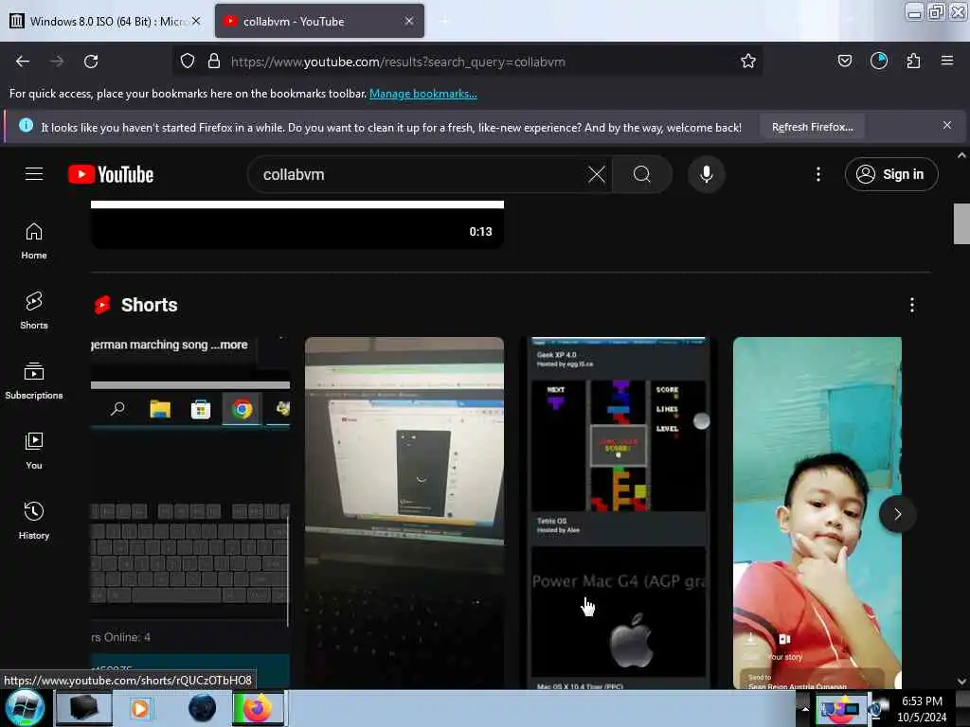Go to Home in the sidebar

point(34,241)
